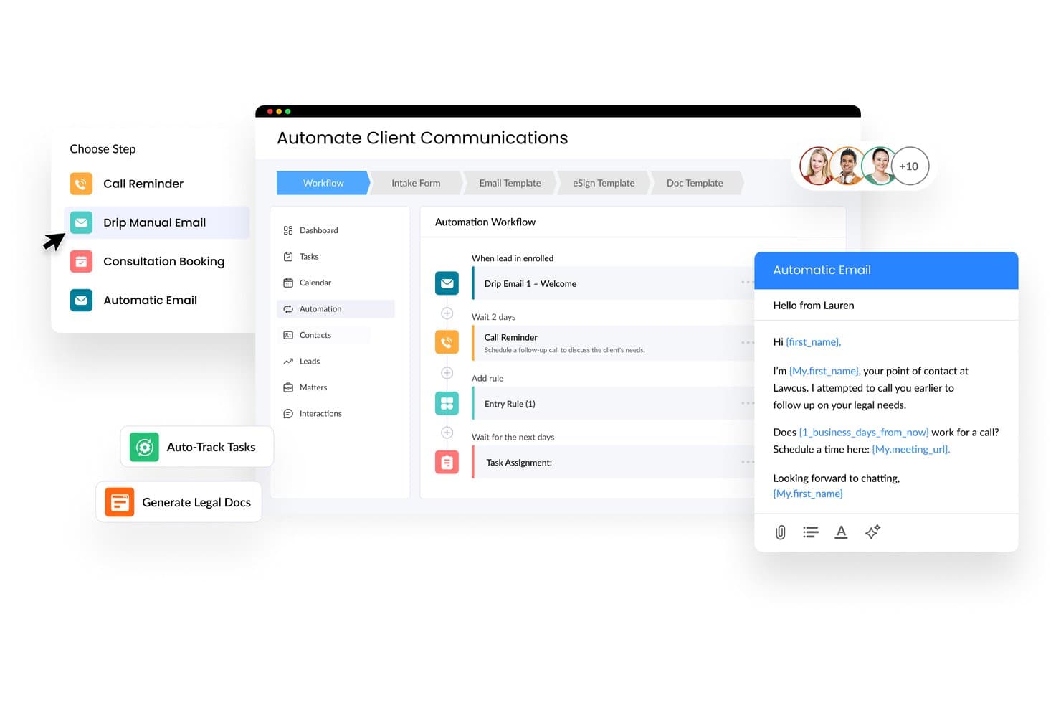Click the teal Drip Email envelope icon in workflow
1061x708 pixels.
pos(447,283)
